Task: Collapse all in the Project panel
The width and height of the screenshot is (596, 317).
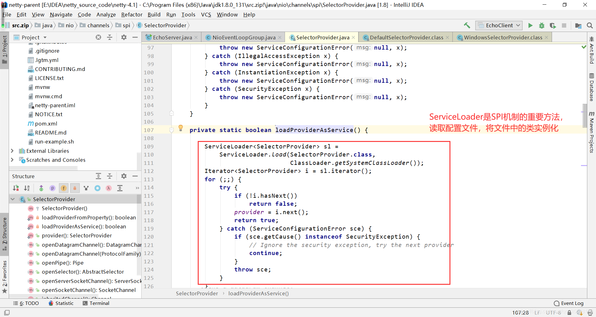Action: (110, 37)
